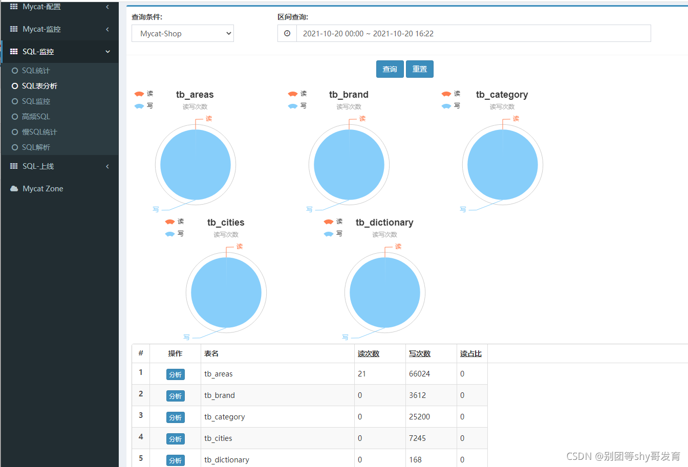The width and height of the screenshot is (688, 467).
Task: Click the circle icon beside SQL解析
Action: tap(15, 147)
